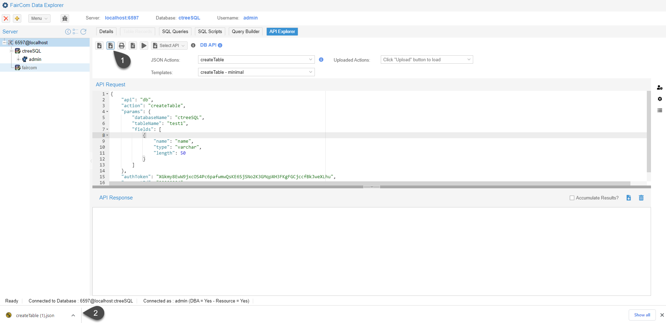Fold the params block at line 4
The height and width of the screenshot is (323, 666).
pos(107,112)
